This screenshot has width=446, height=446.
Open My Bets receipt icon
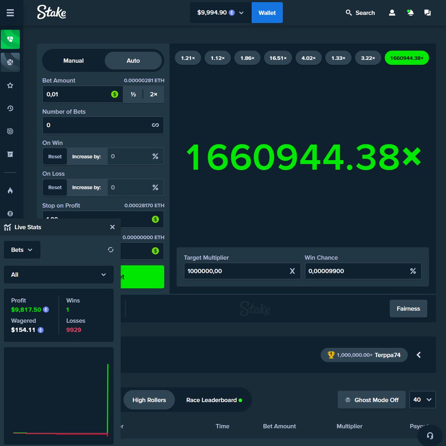(x=10, y=154)
